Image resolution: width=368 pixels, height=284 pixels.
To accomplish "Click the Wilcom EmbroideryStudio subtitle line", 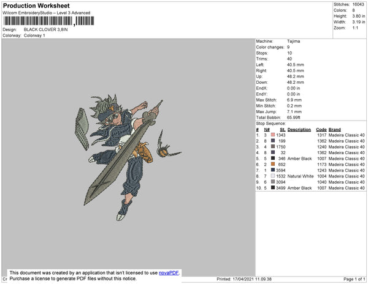I will point(47,13).
